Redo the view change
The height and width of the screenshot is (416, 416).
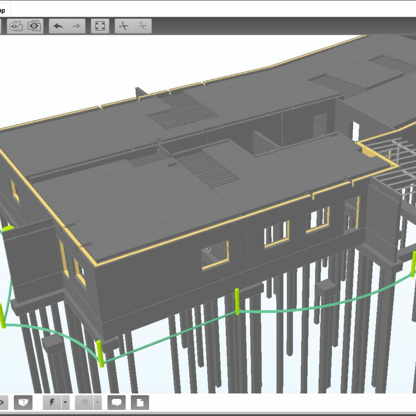(76, 26)
